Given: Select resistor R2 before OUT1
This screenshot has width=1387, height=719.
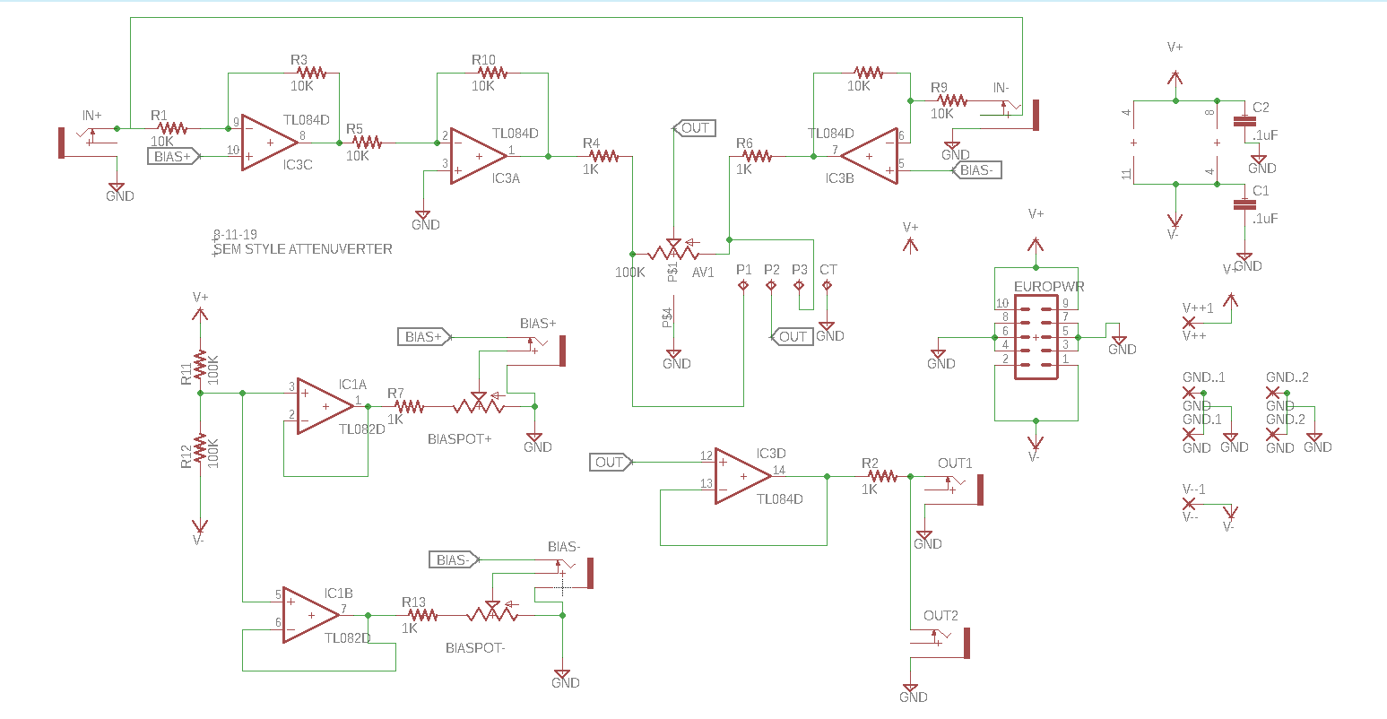Looking at the screenshot, I should pyautogui.click(x=880, y=476).
